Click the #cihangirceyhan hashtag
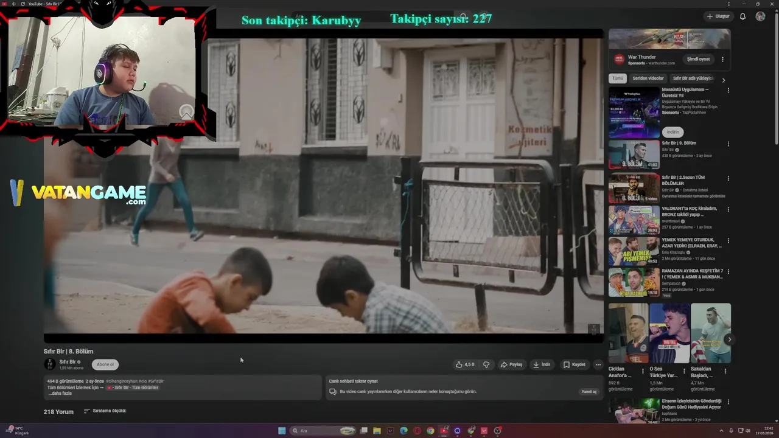Viewport: 779px width, 438px height. [121, 381]
